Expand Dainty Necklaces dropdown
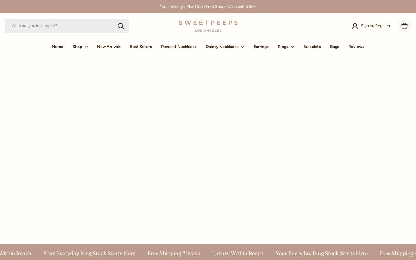 pyautogui.click(x=225, y=47)
